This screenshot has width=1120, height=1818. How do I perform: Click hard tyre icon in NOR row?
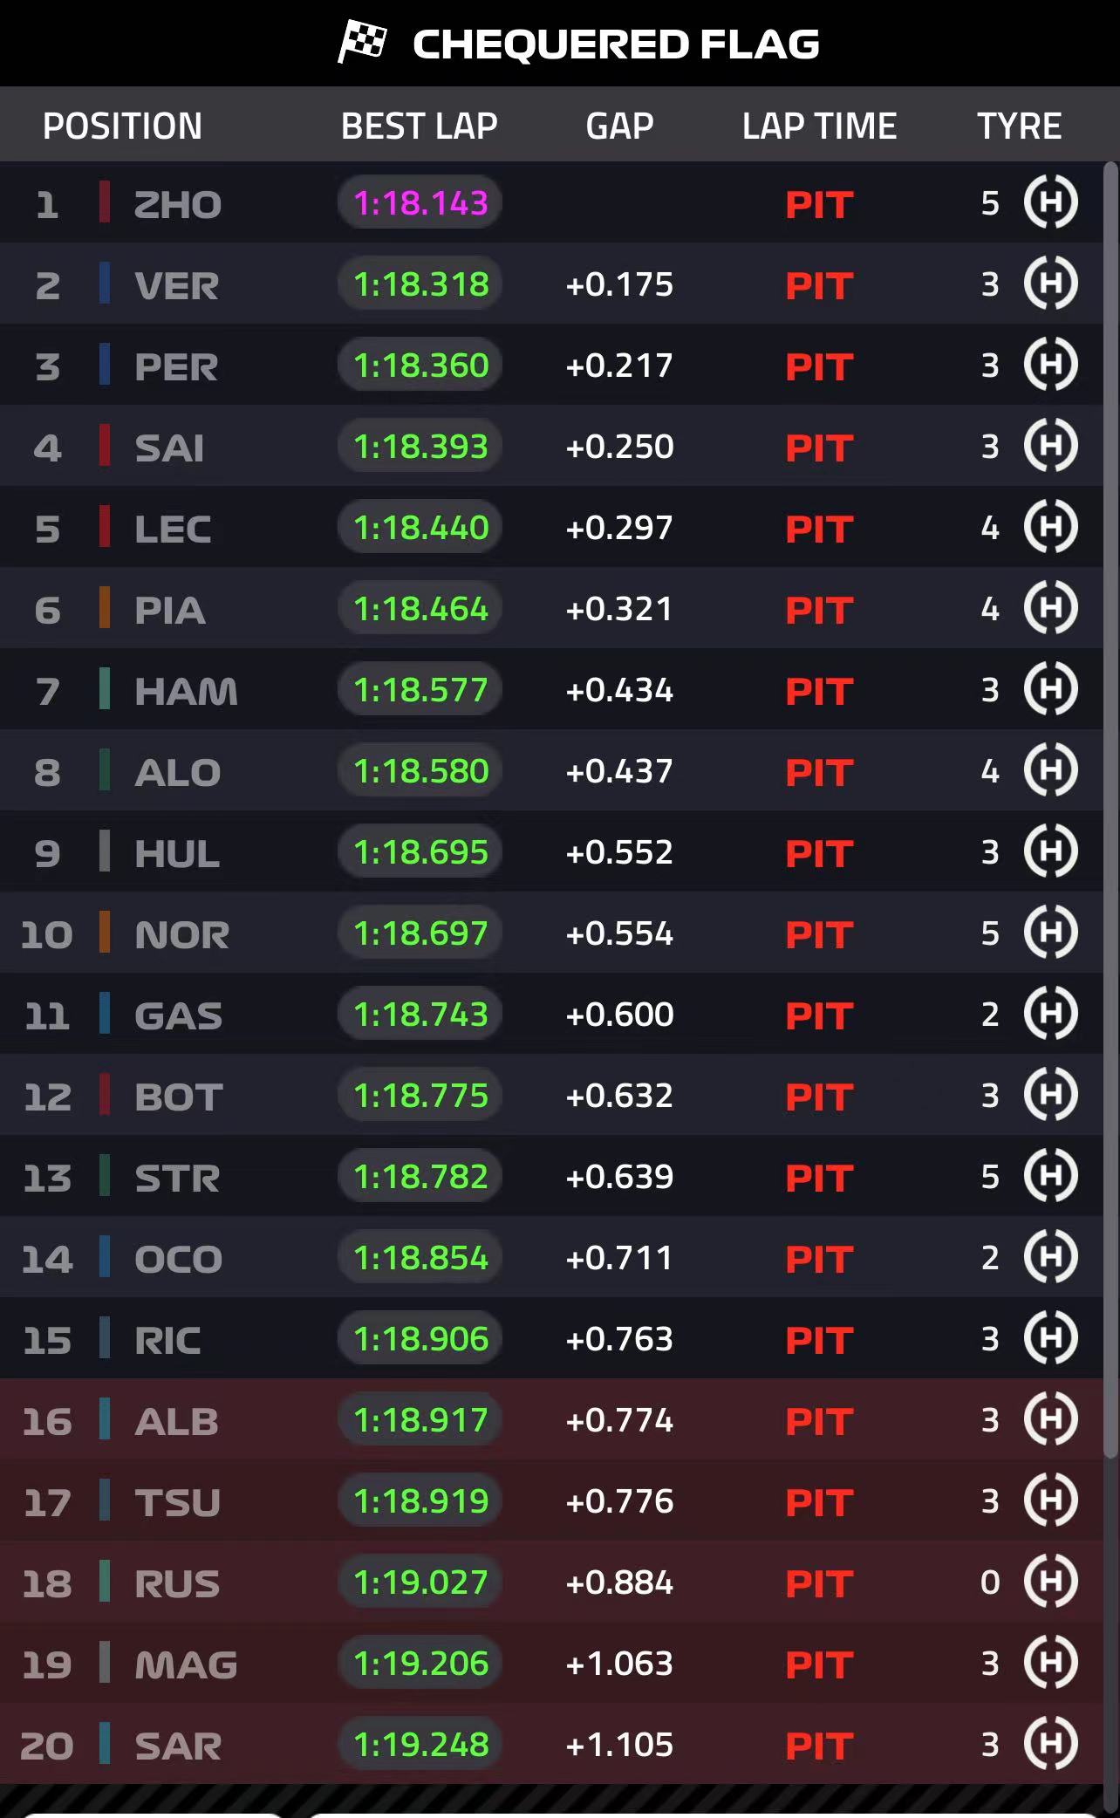tap(1050, 933)
